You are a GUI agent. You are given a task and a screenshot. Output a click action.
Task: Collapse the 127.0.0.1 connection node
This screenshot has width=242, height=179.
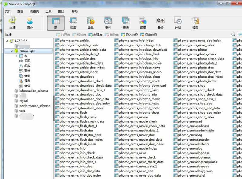pos(7,41)
